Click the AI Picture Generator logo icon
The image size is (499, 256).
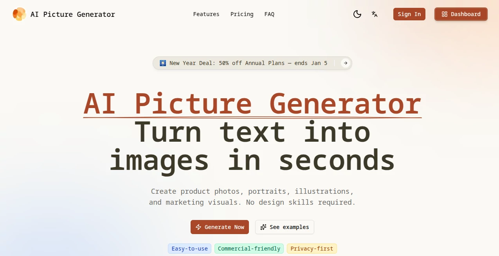19,14
